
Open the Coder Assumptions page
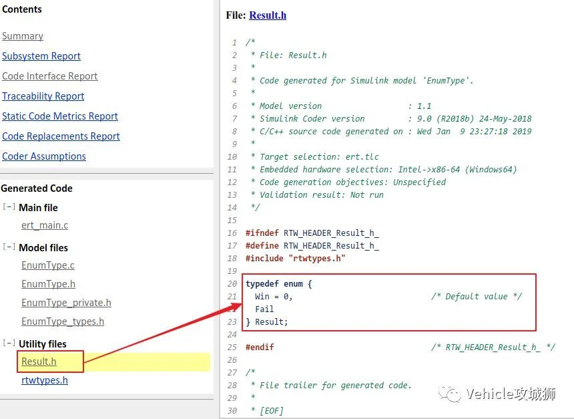point(44,156)
